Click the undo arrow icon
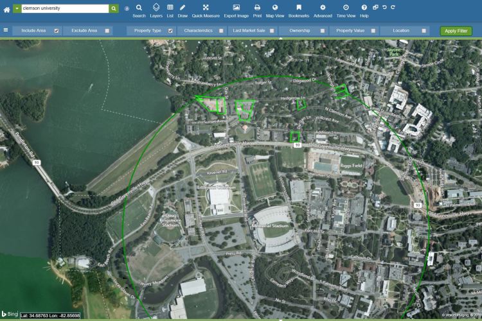This screenshot has width=482, height=321. [384, 7]
